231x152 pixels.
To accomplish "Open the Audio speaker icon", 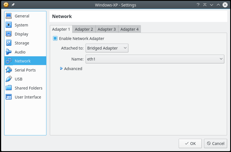I will [x=9, y=52].
